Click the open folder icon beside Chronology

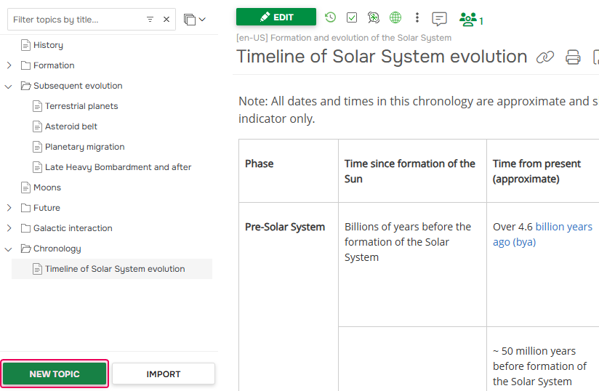coord(25,249)
